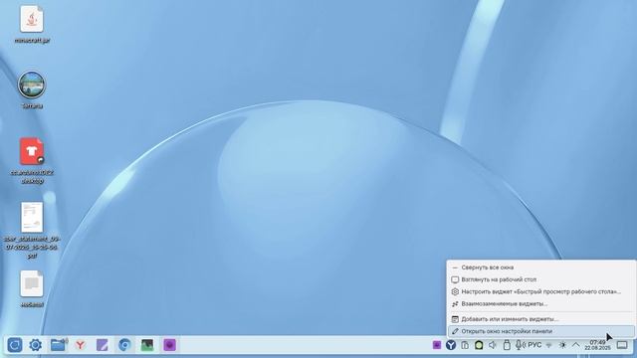Viewport: 637px width, 358px height.
Task: Choose 'Добавить или изменить виджеты…' entry
Action: coord(541,319)
